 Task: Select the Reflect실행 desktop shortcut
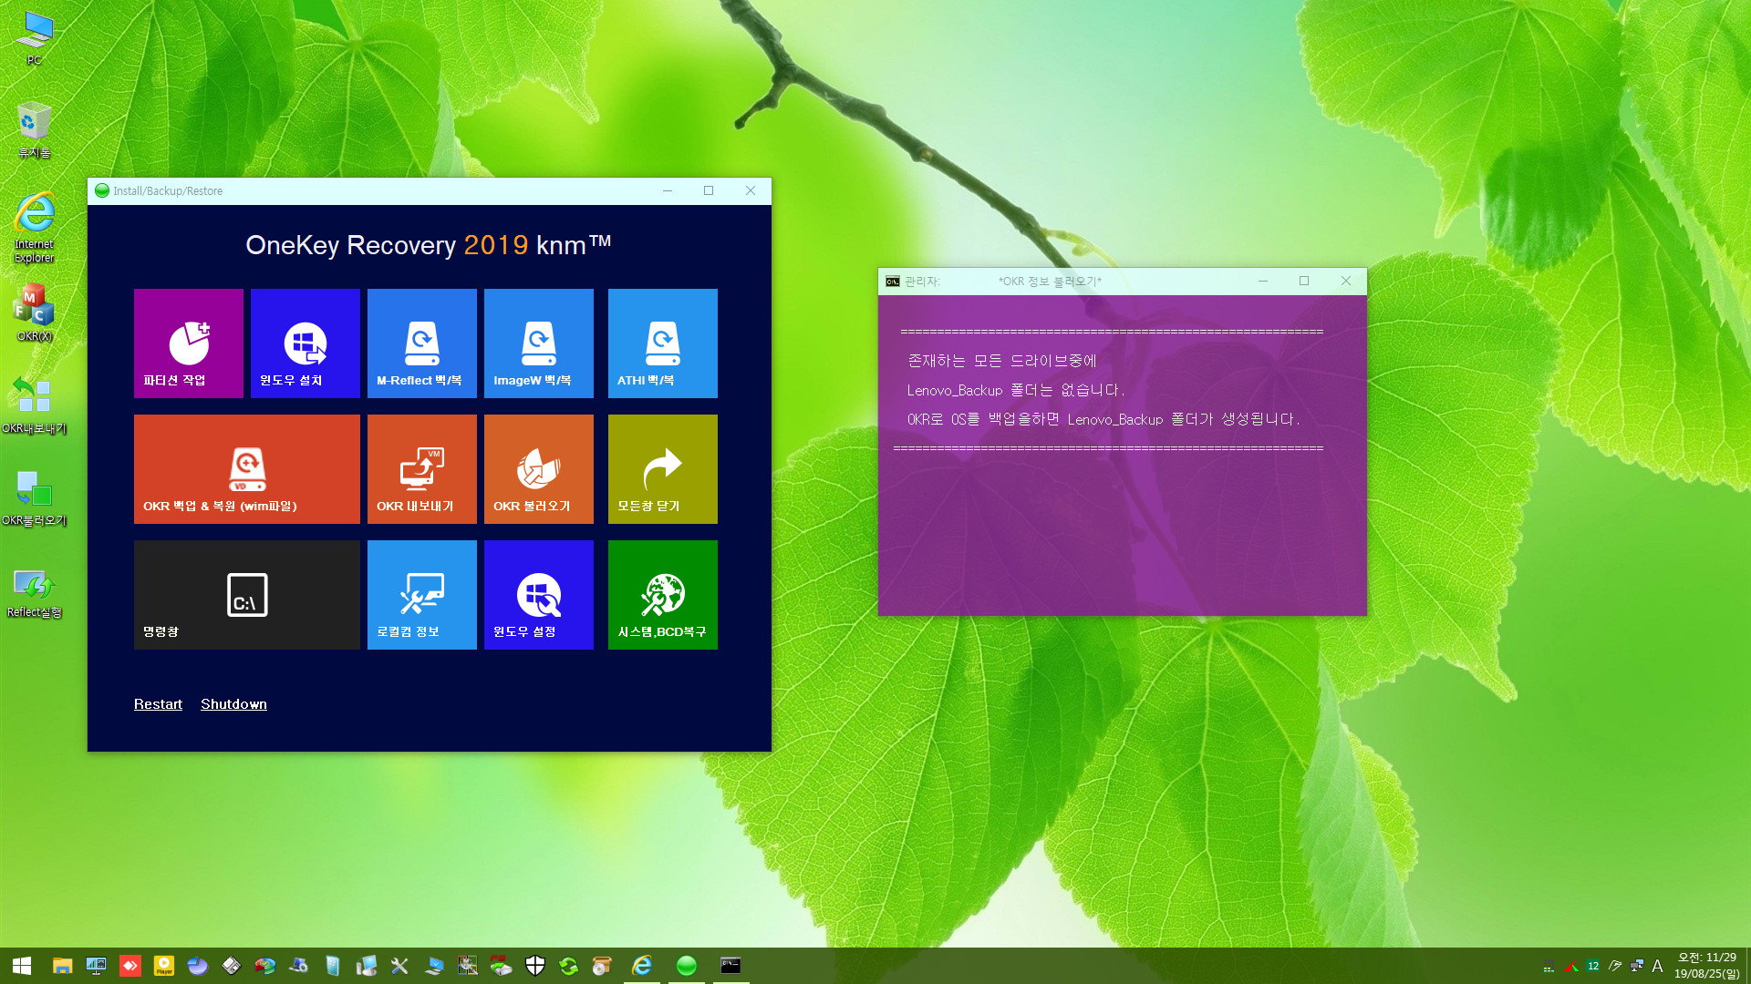(x=35, y=593)
